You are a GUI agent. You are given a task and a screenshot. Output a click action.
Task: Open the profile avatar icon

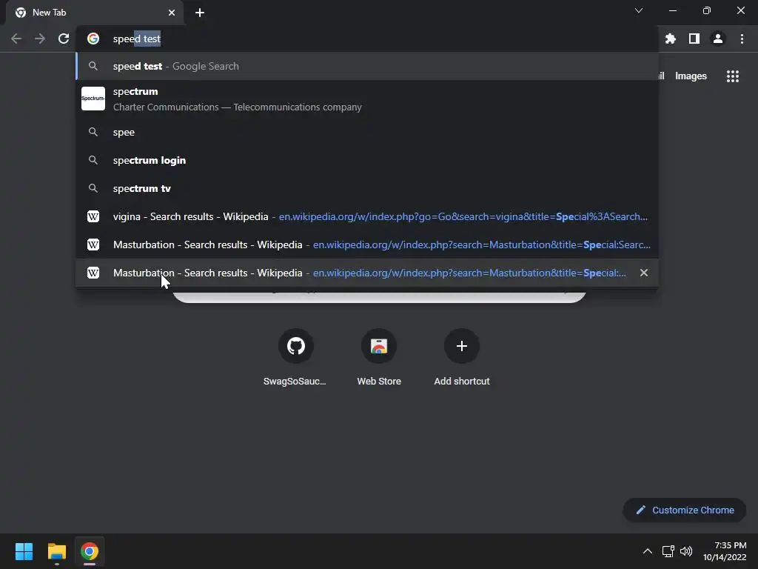click(x=718, y=39)
